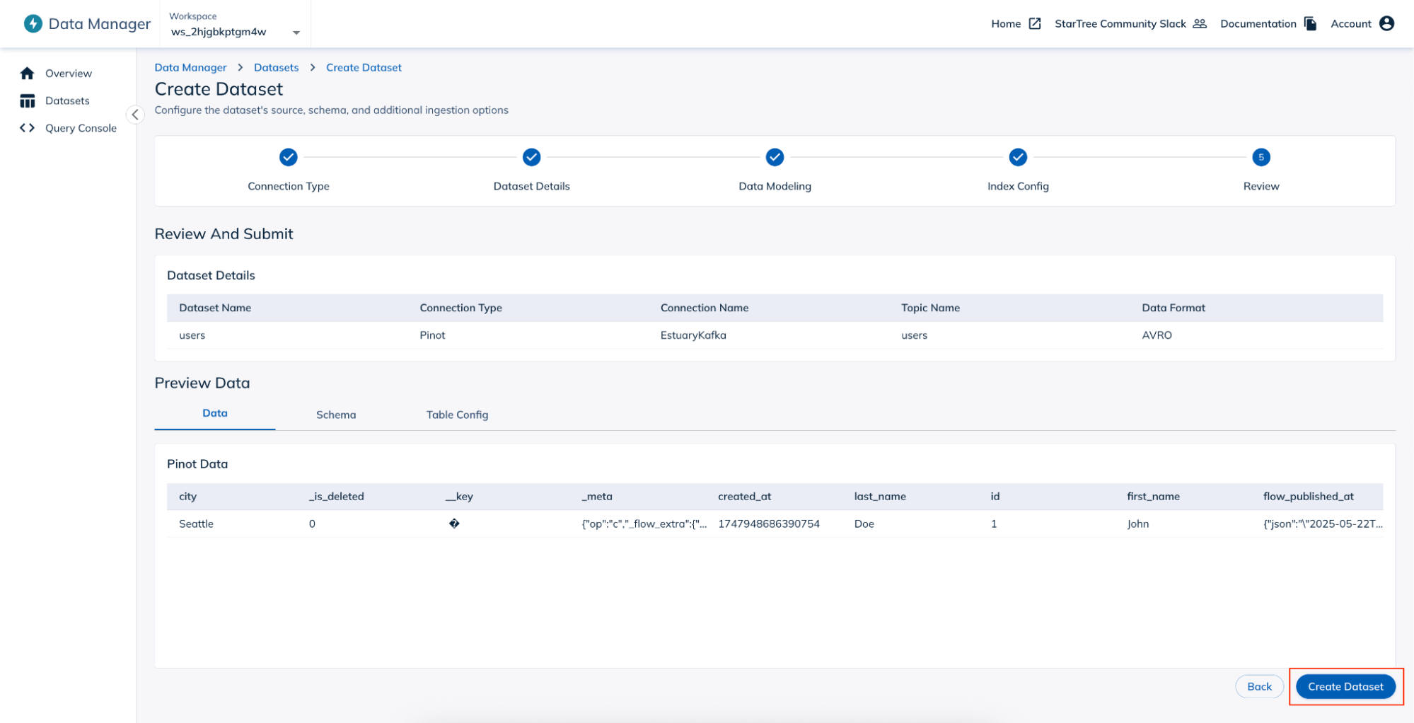Image resolution: width=1414 pixels, height=723 pixels.
Task: Click the Seattle city cell
Action: tap(196, 524)
